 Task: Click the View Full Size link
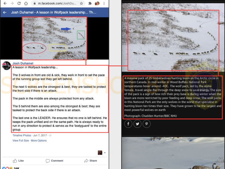21,140
